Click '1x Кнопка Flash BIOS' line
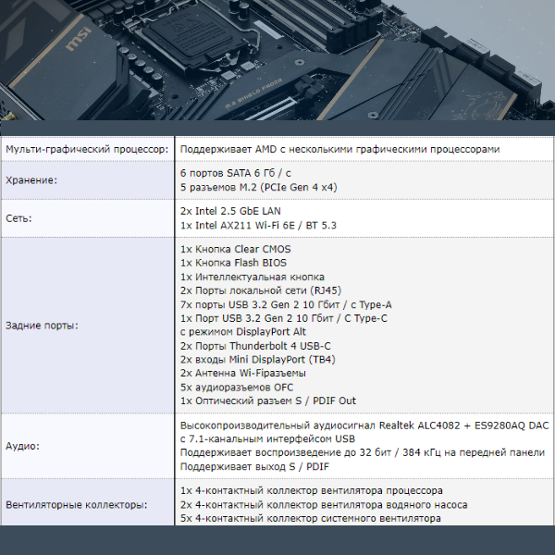555x555 pixels. (233, 263)
